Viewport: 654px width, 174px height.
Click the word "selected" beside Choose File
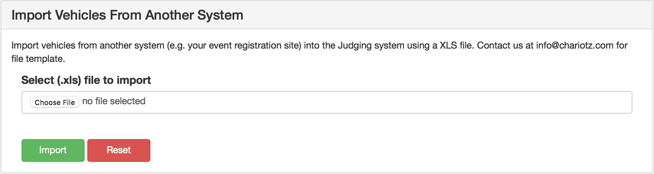point(128,101)
